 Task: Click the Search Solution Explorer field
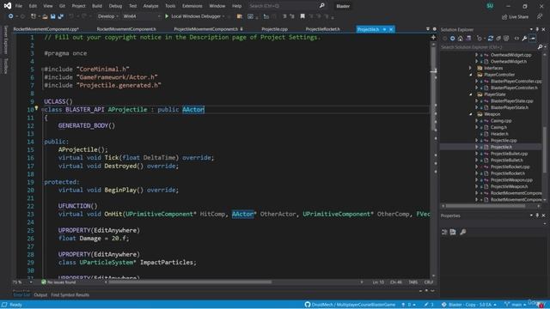click(489, 47)
